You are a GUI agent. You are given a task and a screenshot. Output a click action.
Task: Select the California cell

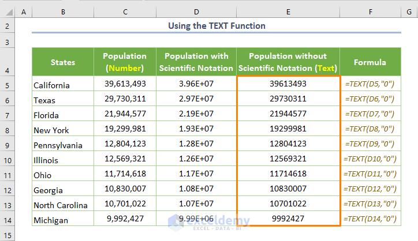(62, 85)
